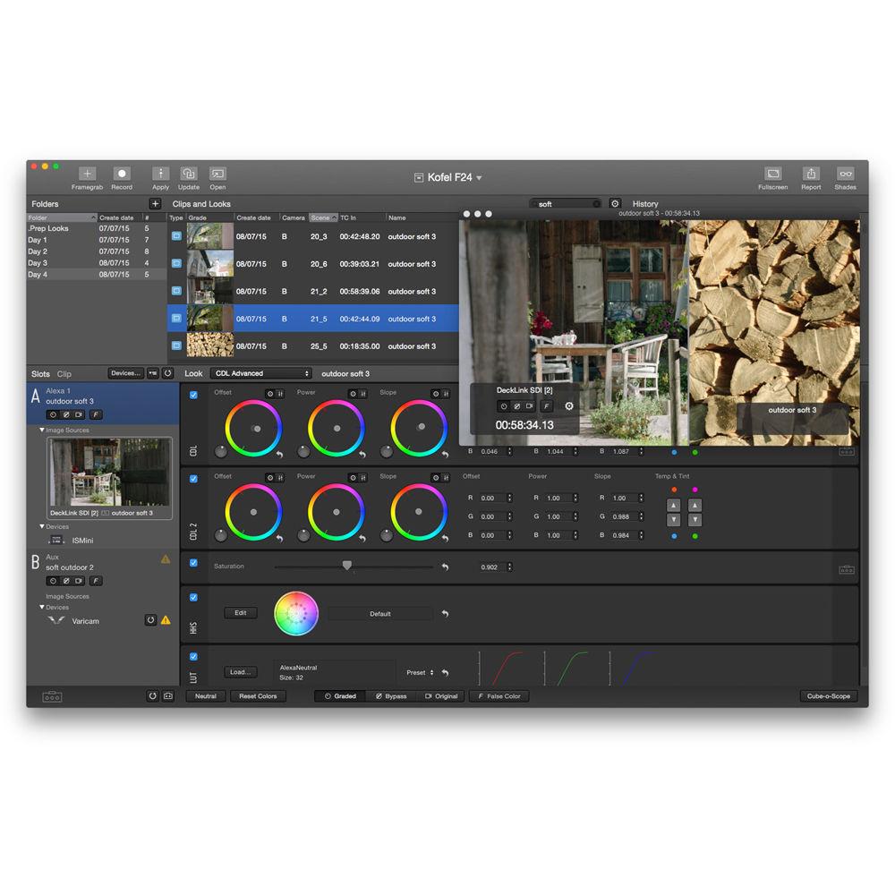The image size is (895, 895).
Task: Open the History panel
Action: [644, 203]
